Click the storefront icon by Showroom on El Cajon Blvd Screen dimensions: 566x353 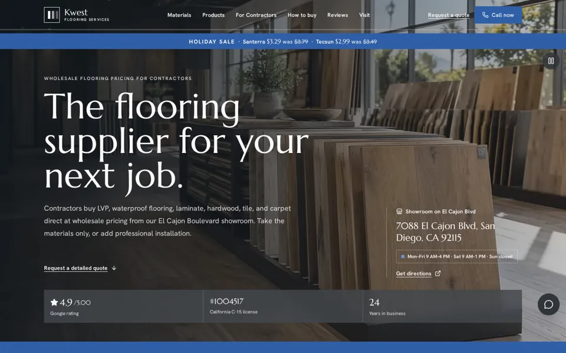(x=399, y=211)
